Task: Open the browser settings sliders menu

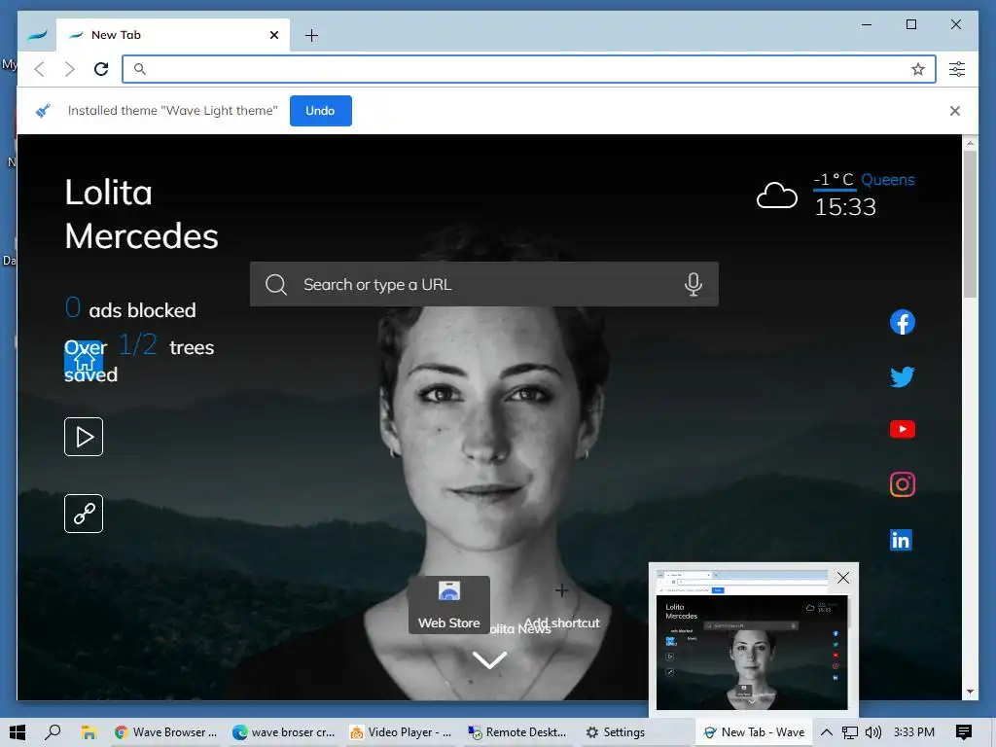Action: tap(957, 69)
